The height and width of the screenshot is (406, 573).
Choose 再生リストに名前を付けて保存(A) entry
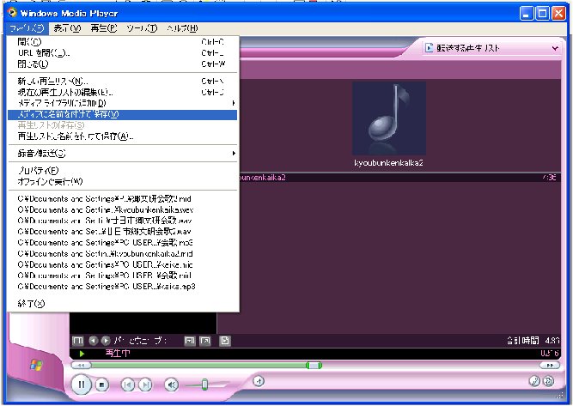click(x=123, y=136)
